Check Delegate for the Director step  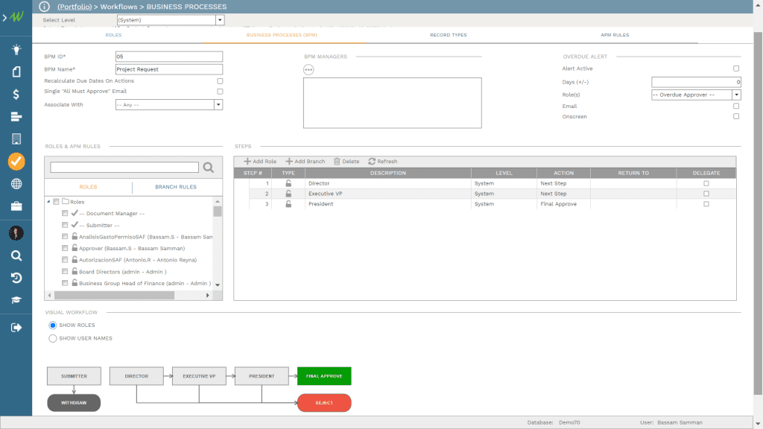click(x=706, y=183)
